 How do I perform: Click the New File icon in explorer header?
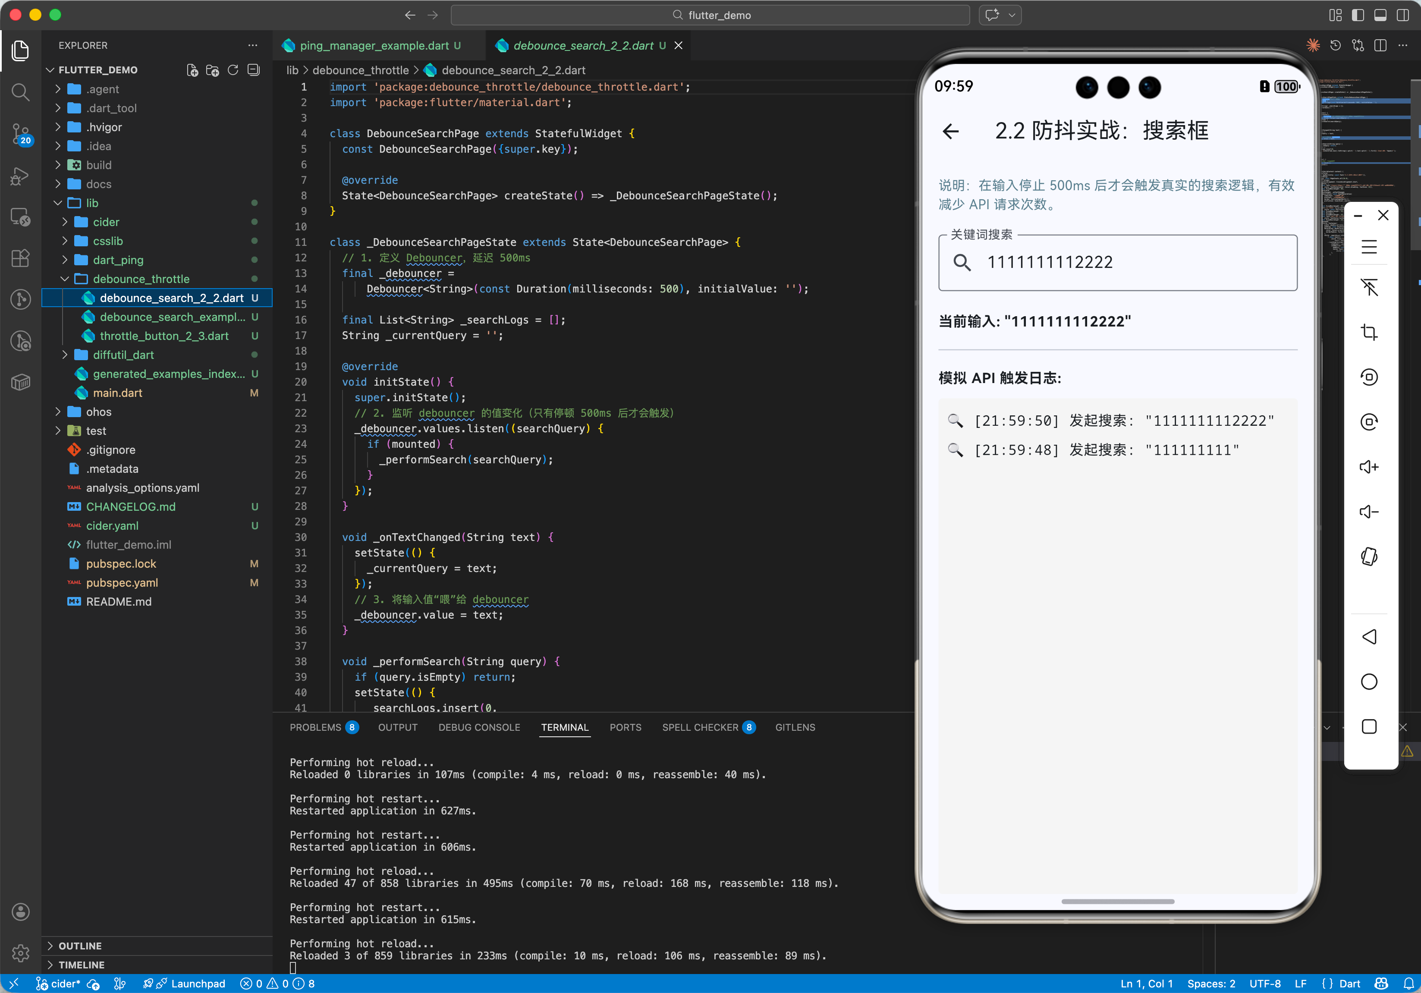tap(192, 70)
